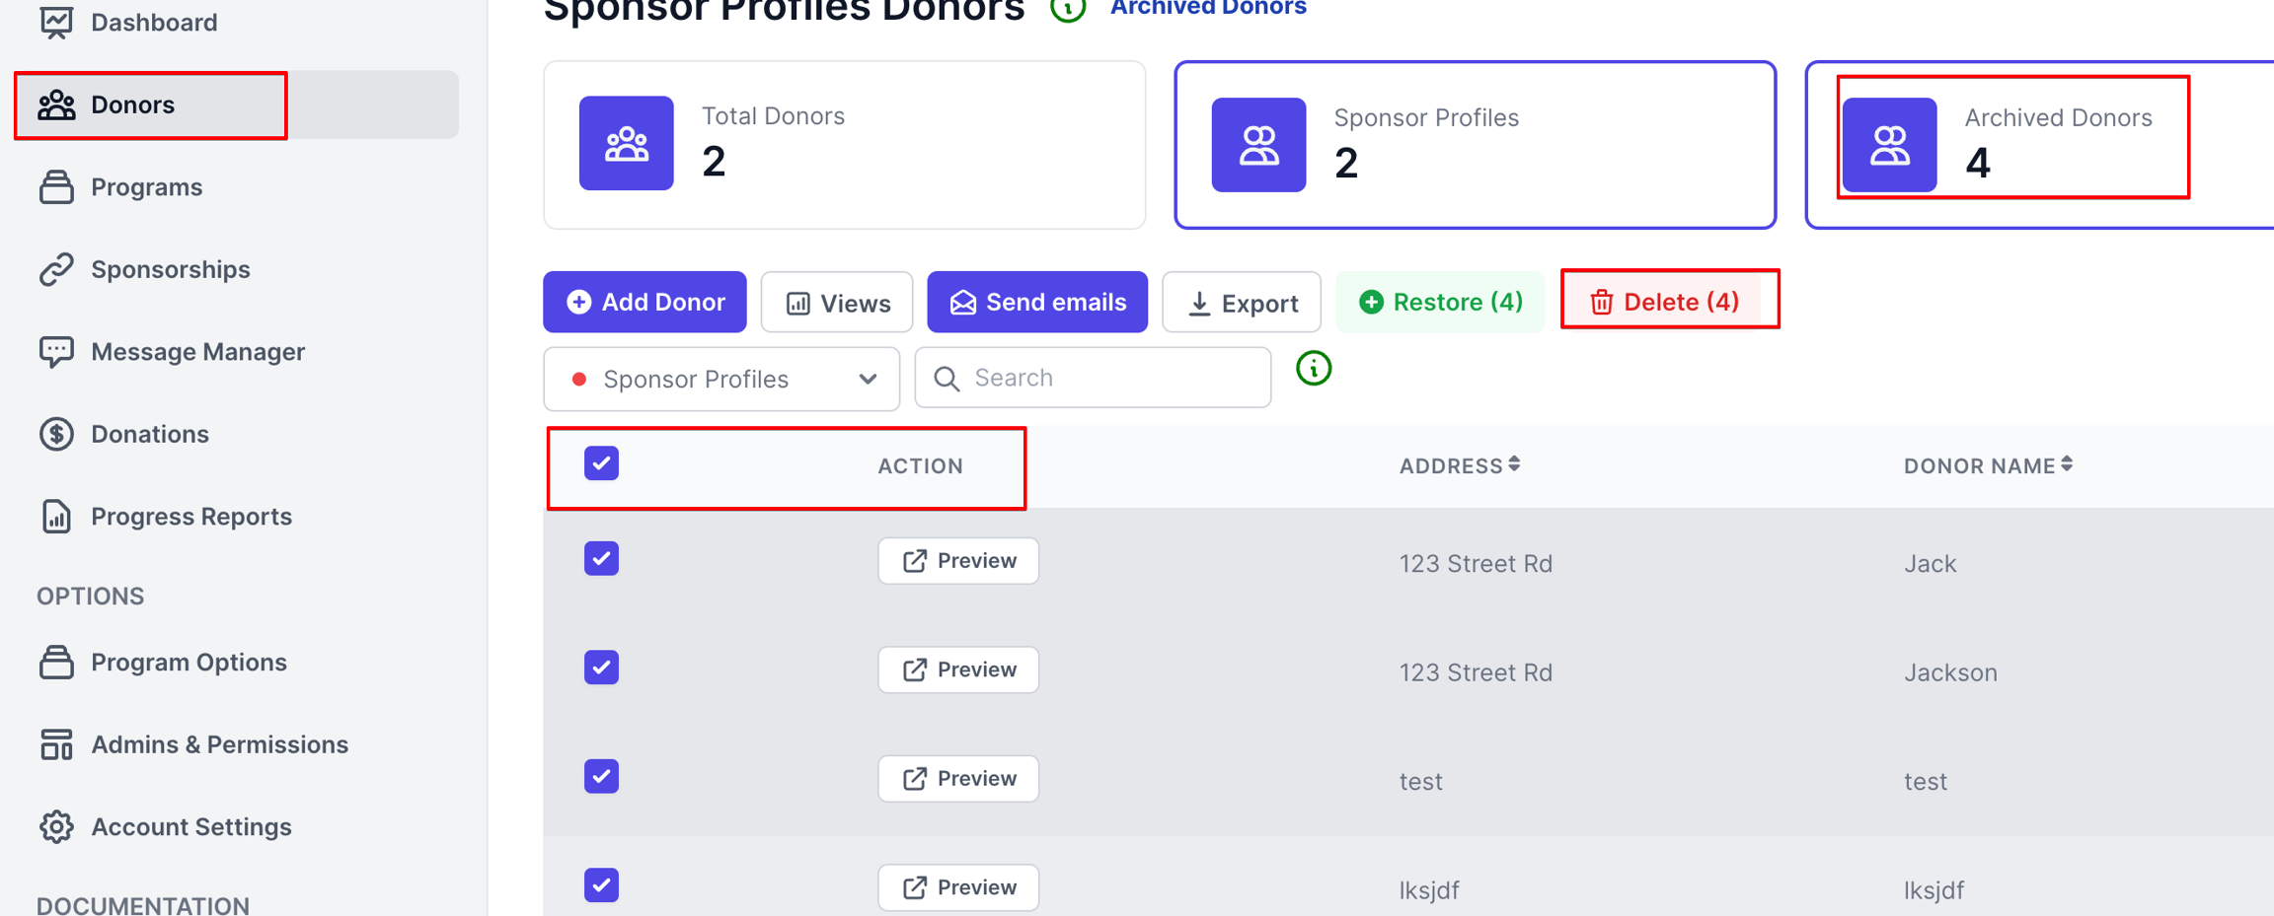Sort by Address column arrows
2274x916 pixels.
click(x=1514, y=464)
